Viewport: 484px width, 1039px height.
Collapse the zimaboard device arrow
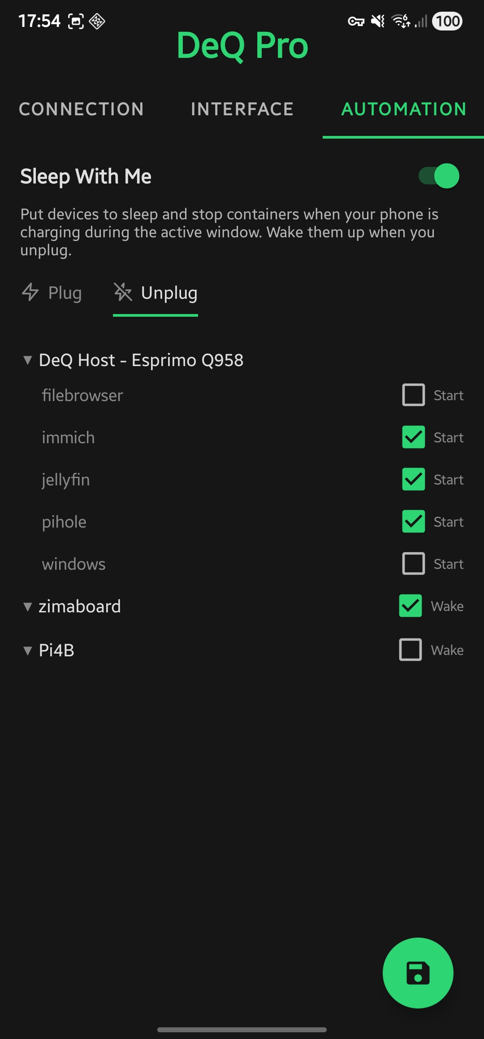(x=28, y=607)
